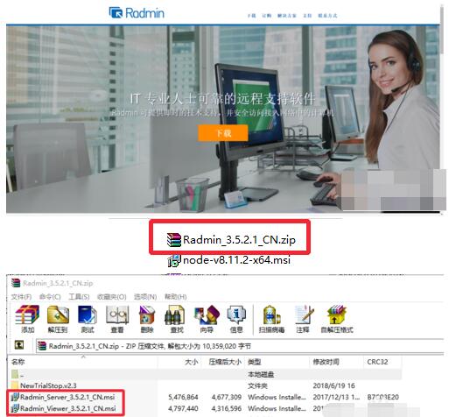Click the Radmin_Viewer msi file icon
449x417 pixels.
(14, 408)
